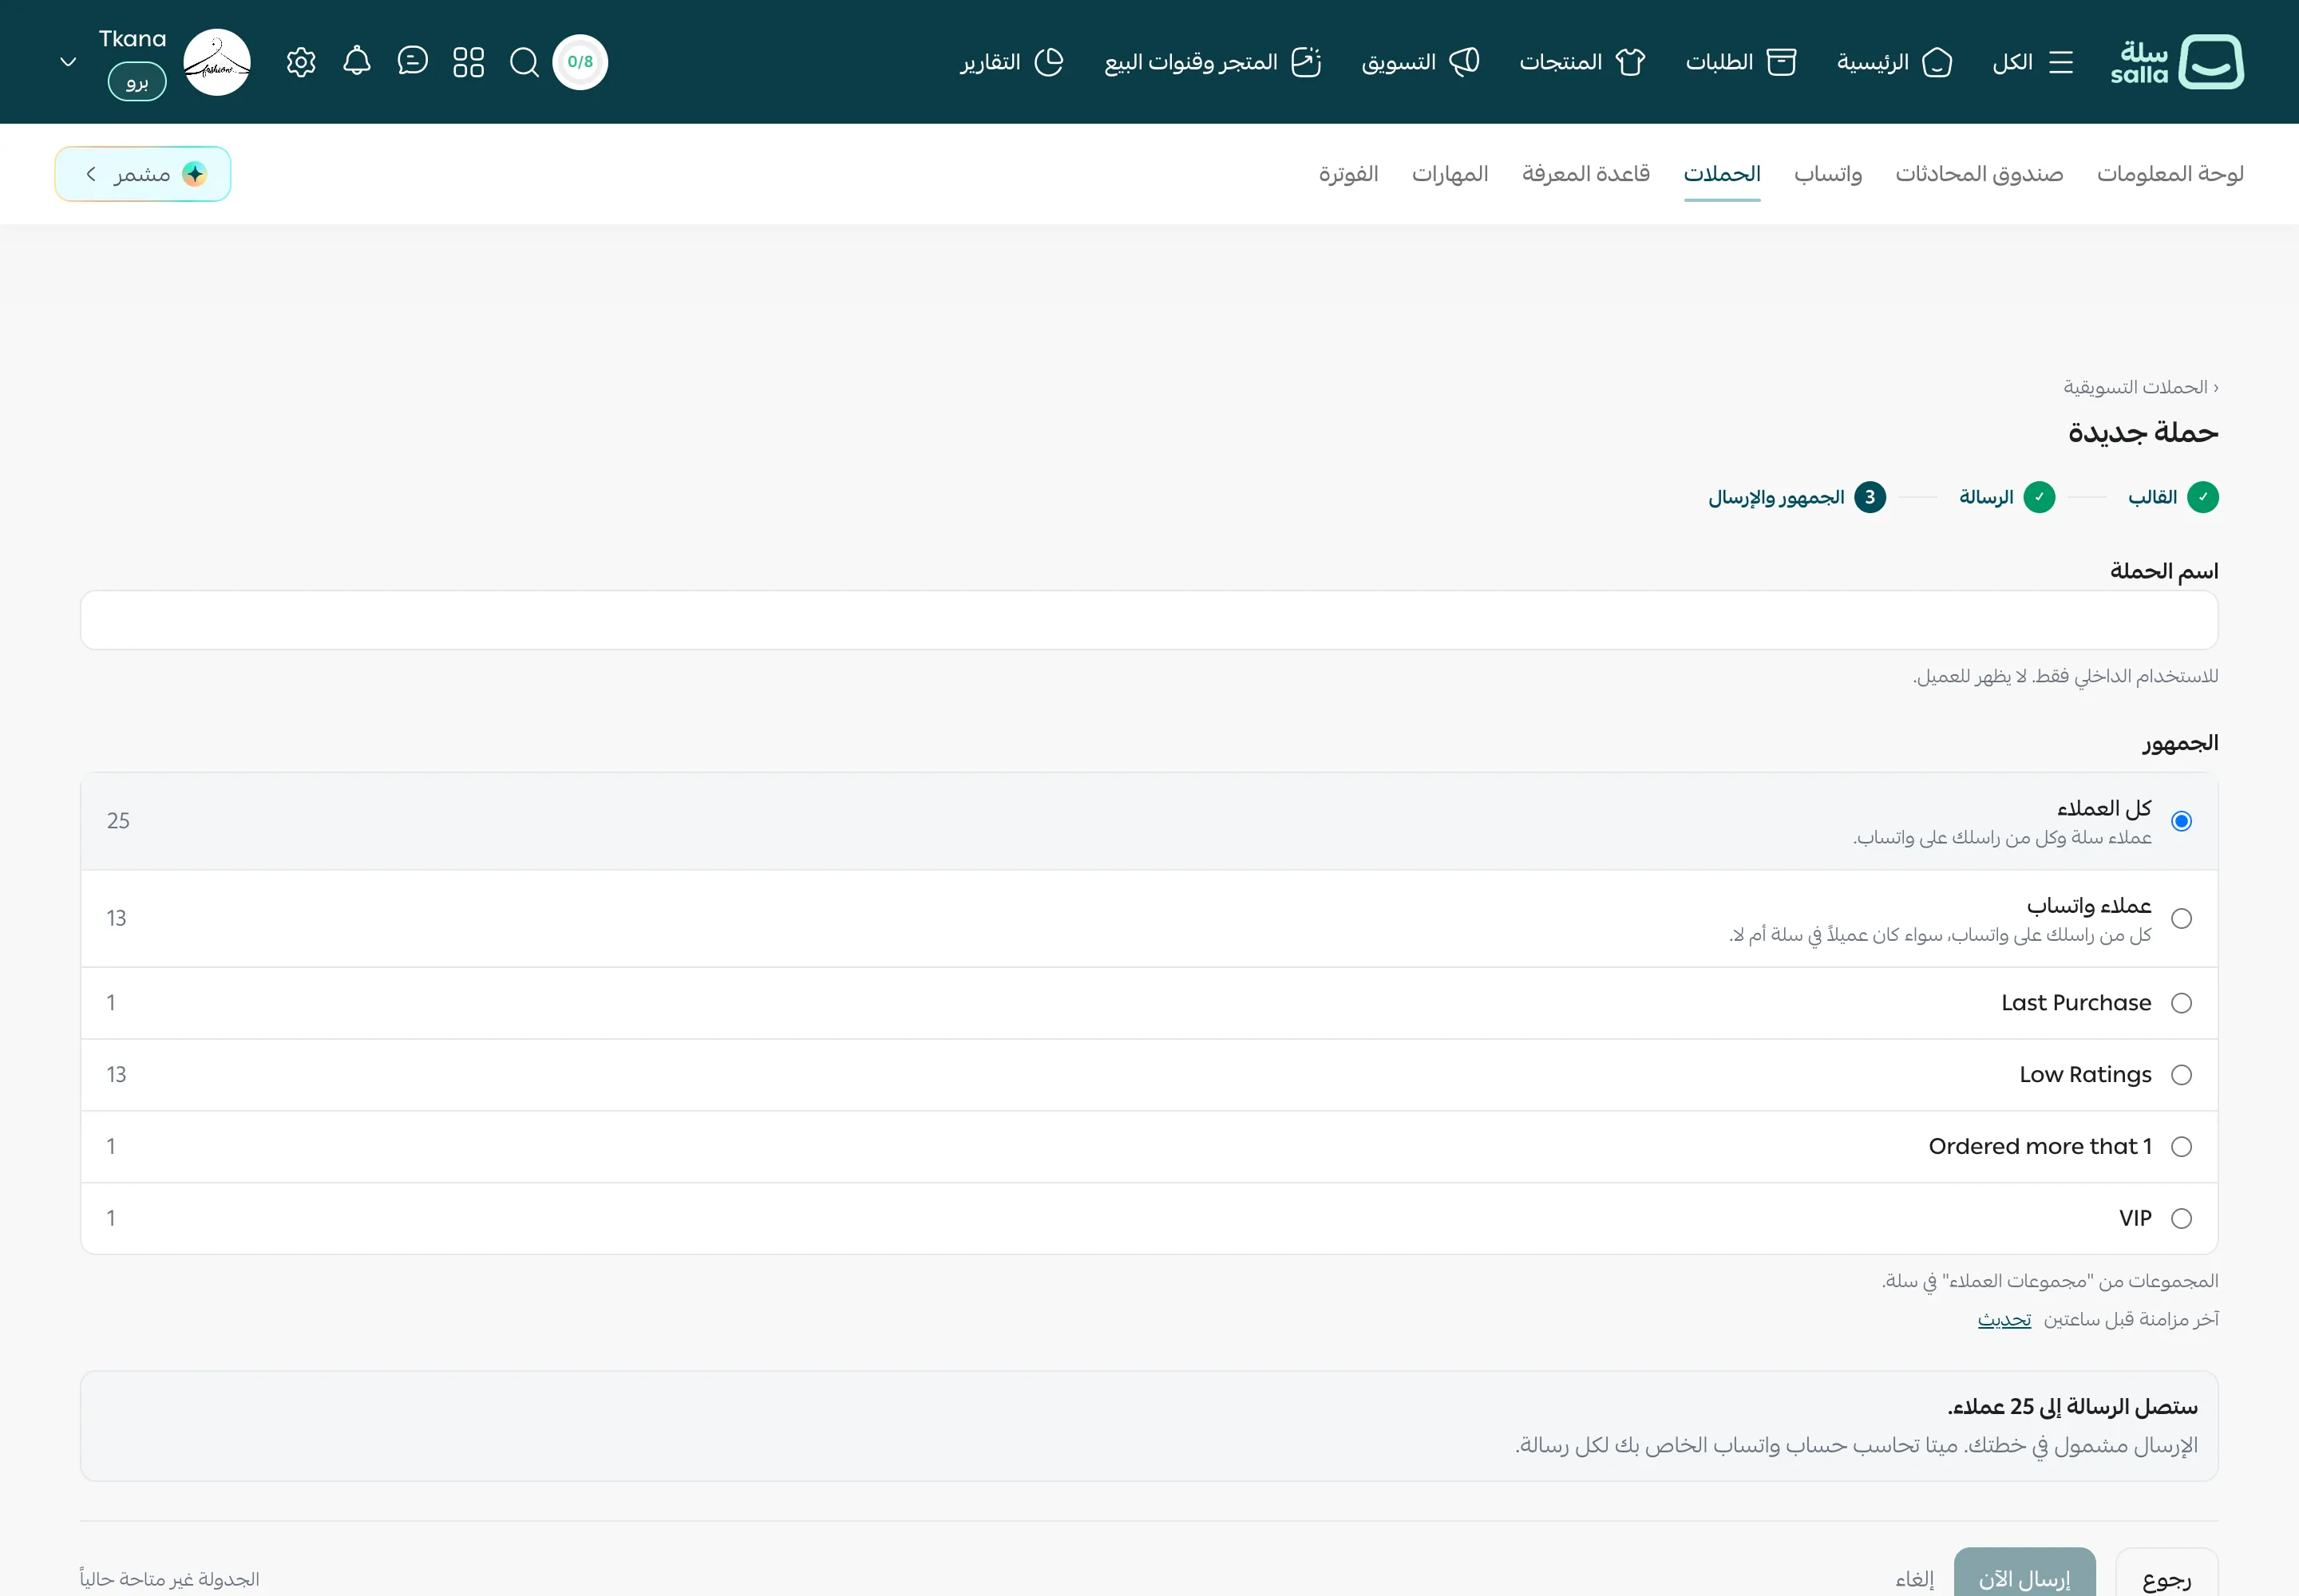Select the Last Purchase audience radio
This screenshot has height=1596, width=2299.
[x=2182, y=1003]
